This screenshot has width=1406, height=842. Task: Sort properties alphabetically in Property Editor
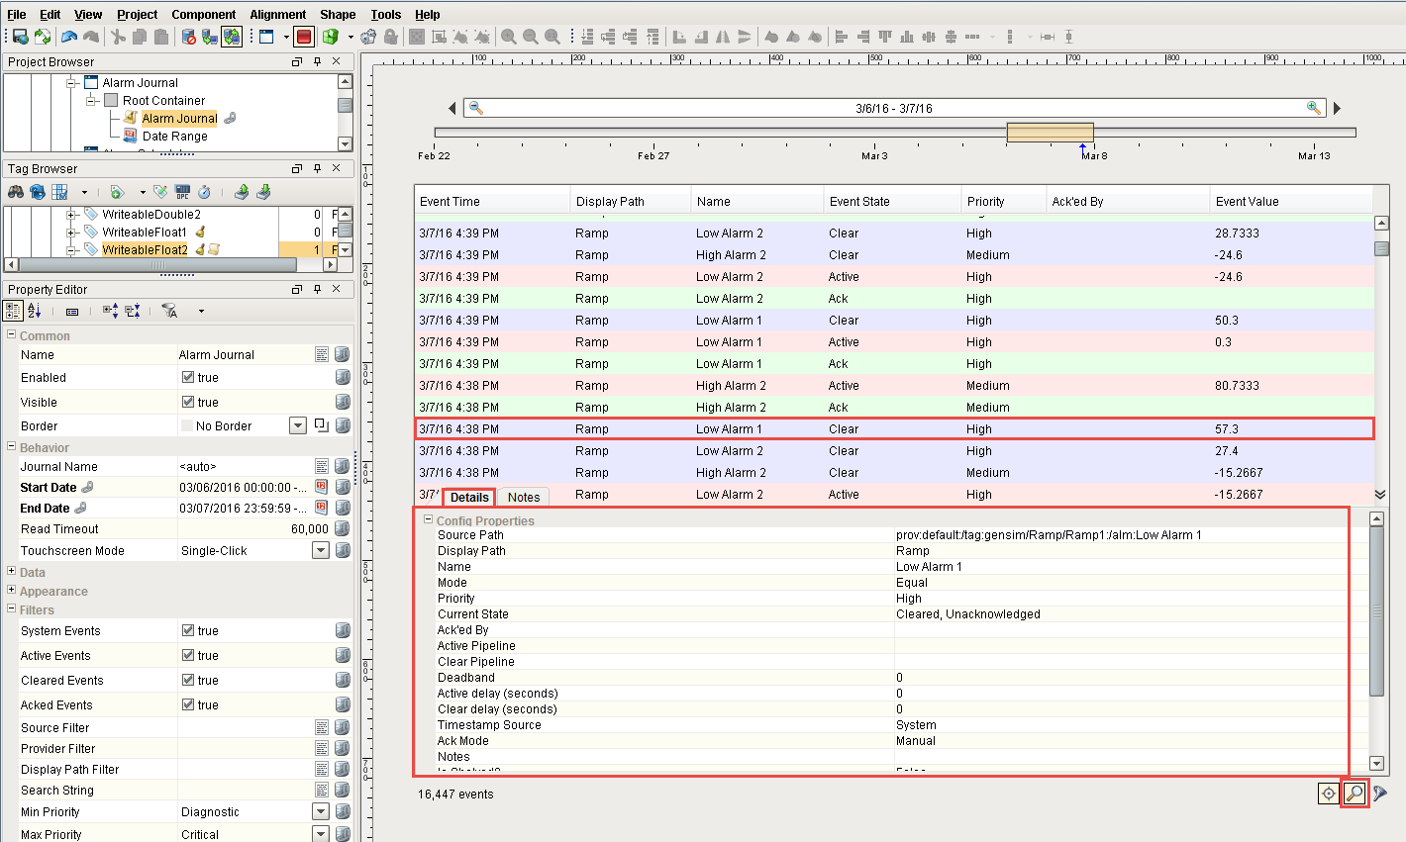[34, 311]
